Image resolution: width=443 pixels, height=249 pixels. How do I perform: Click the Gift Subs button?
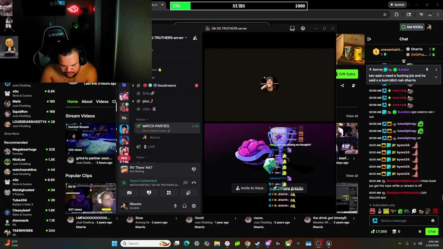click(347, 74)
